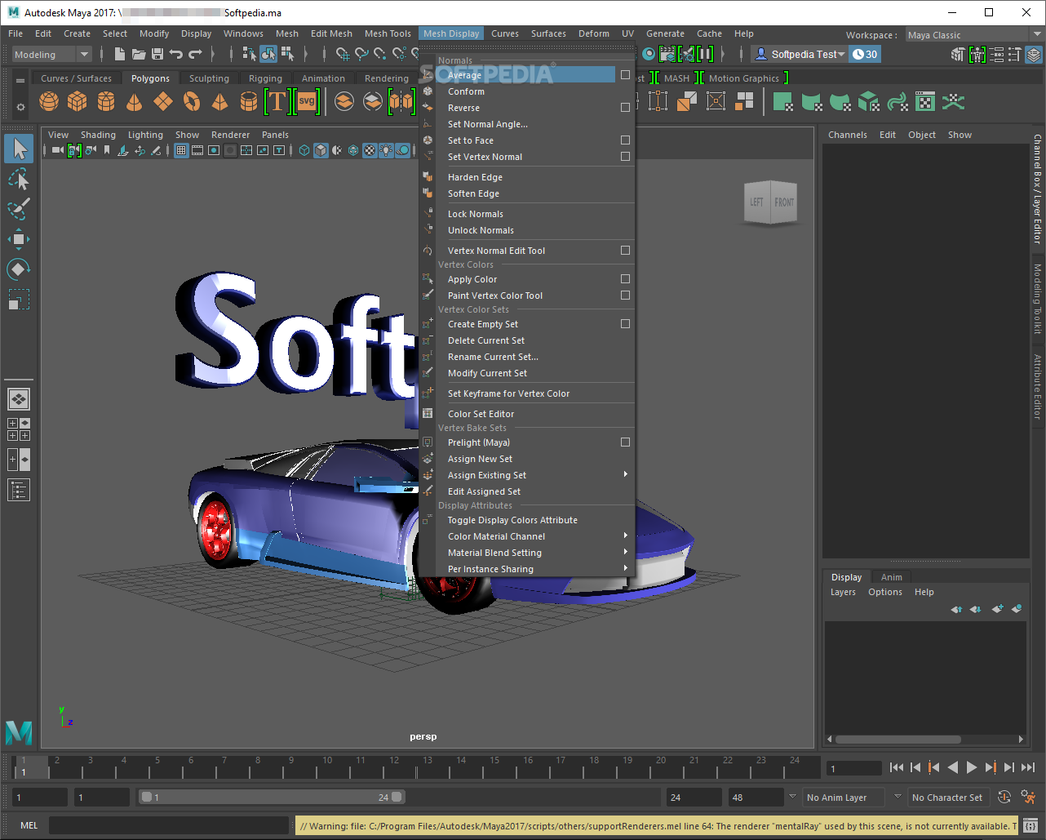Open the option box for Apply Color
The image size is (1046, 840).
click(x=625, y=279)
